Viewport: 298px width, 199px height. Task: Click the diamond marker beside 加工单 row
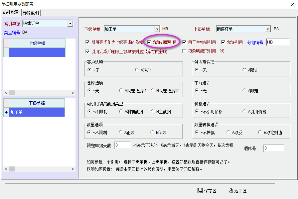pyautogui.click(x=6, y=112)
